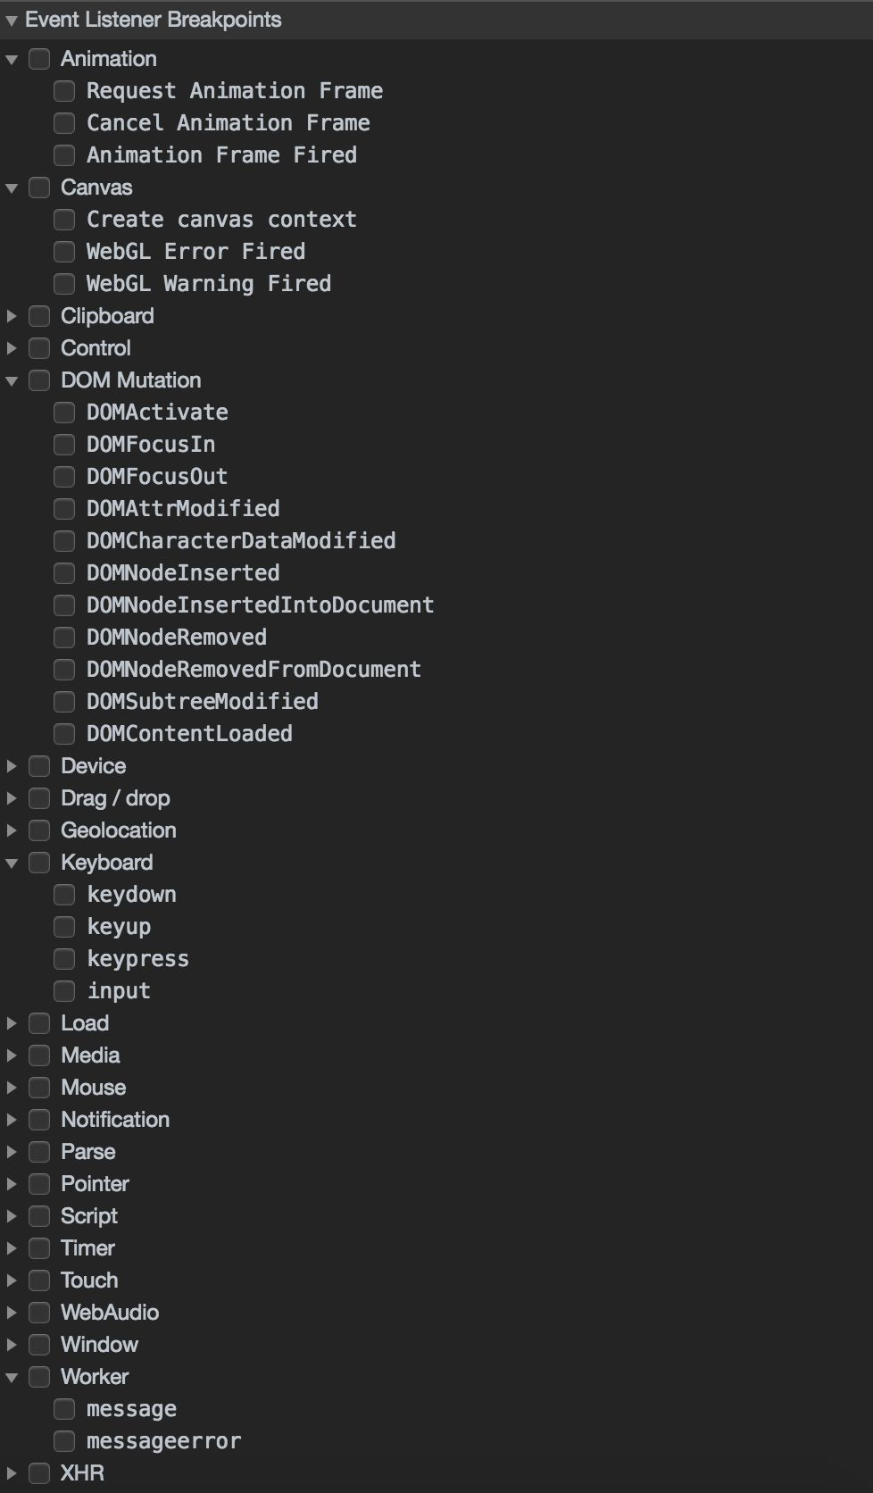Check the WebGL Error Fired breakpoint
The image size is (873, 1493).
(64, 252)
